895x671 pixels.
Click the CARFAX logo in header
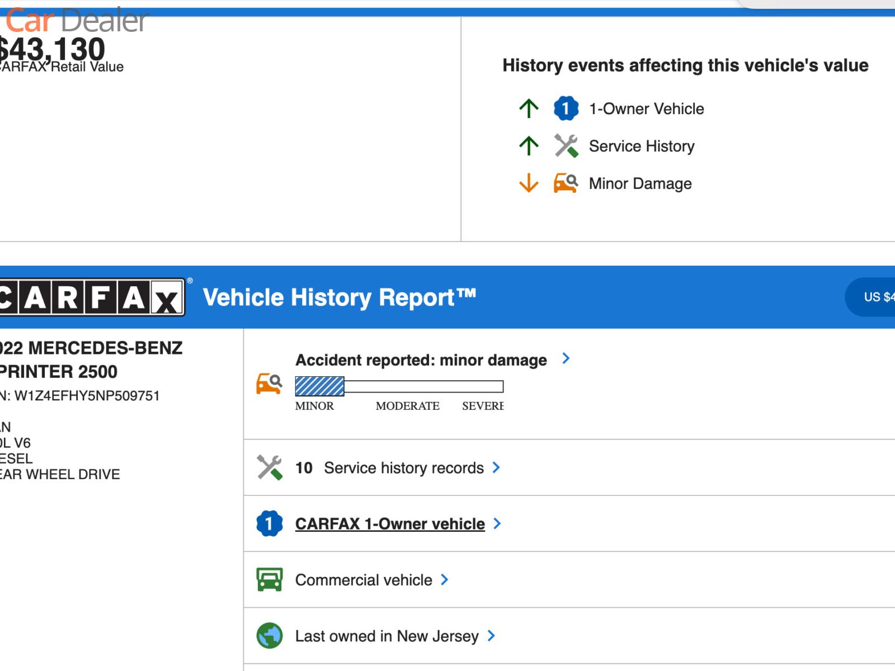point(92,297)
